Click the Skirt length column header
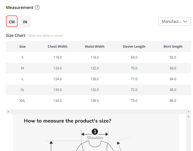193x151 pixels. point(173,47)
